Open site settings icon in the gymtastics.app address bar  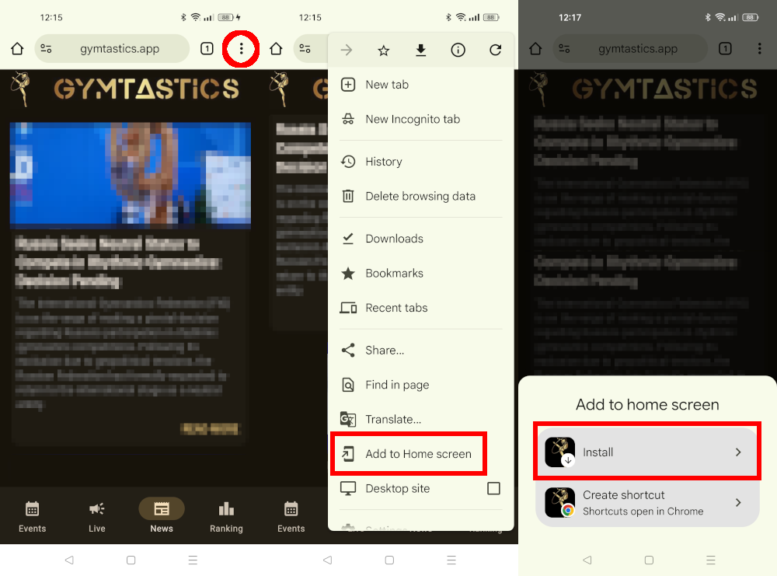point(47,49)
